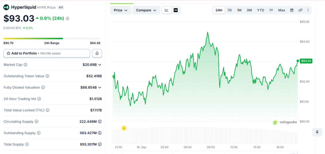The height and width of the screenshot is (154, 325).
Task: Click the 24h Range progress bar
Action: click(x=52, y=38)
